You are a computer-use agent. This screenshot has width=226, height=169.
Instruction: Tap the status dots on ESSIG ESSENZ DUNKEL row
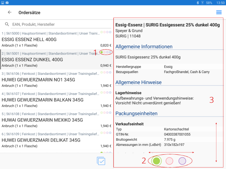106,52
